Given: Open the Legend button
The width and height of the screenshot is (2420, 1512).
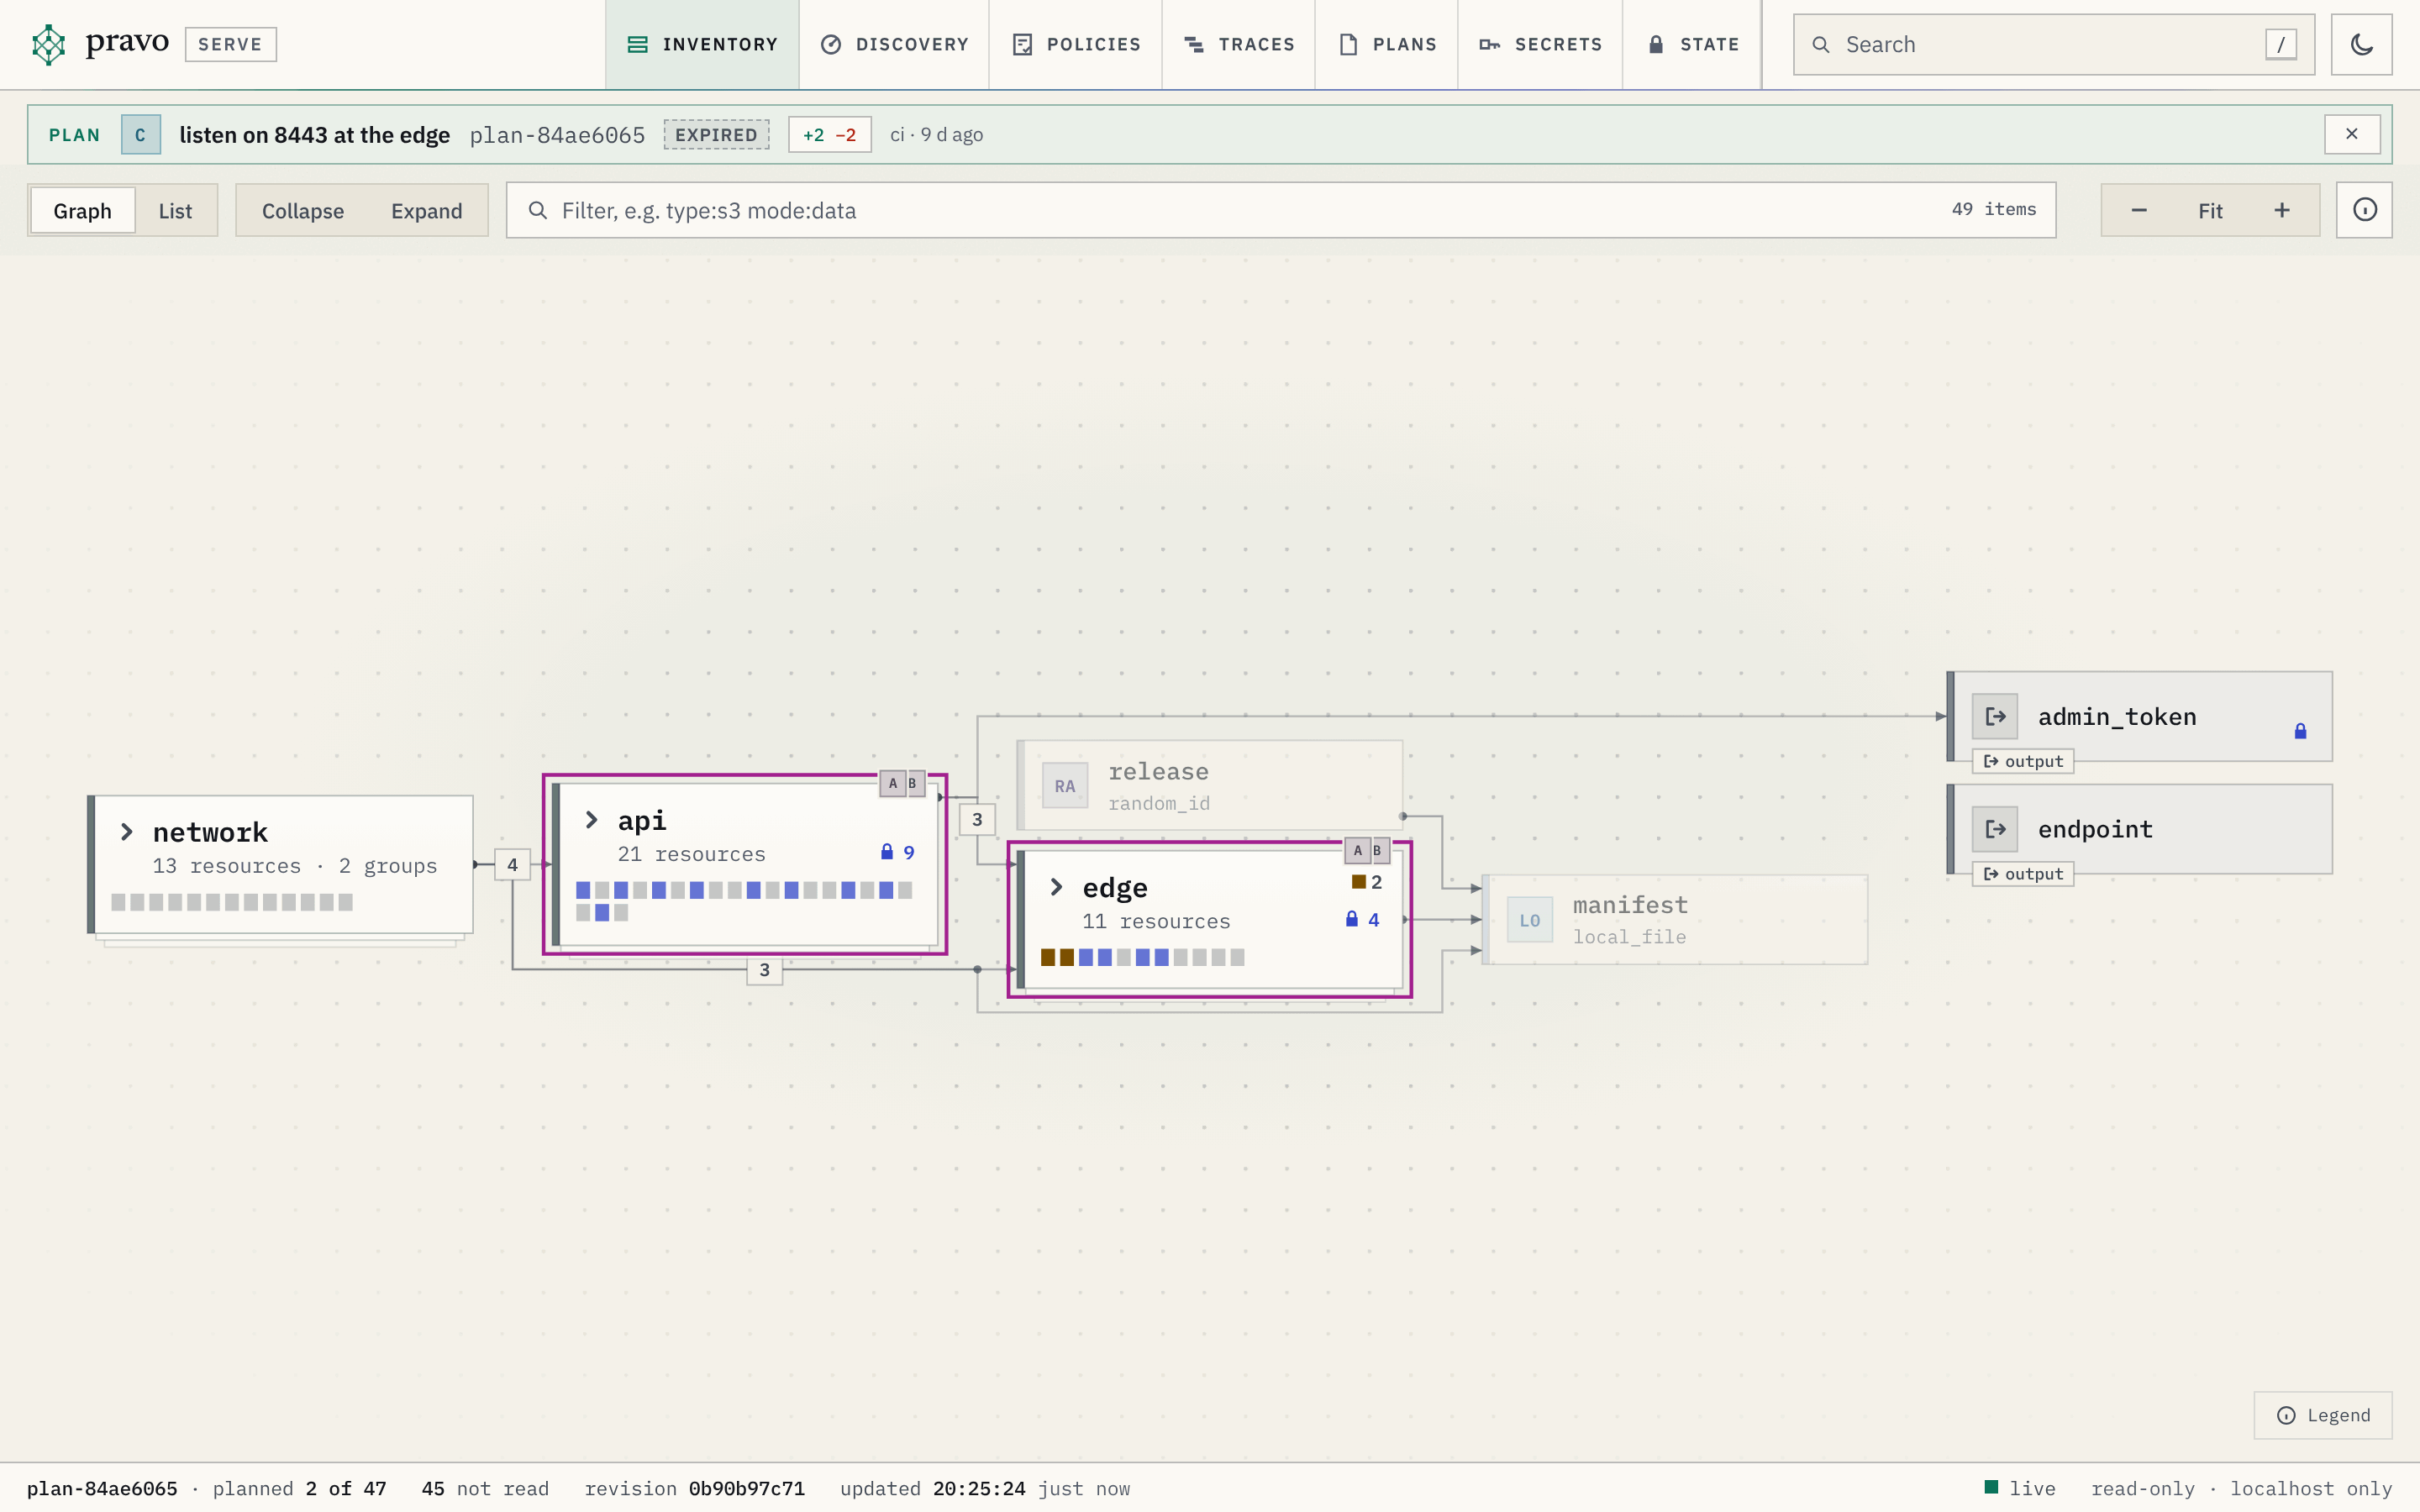Looking at the screenshot, I should tap(2323, 1415).
